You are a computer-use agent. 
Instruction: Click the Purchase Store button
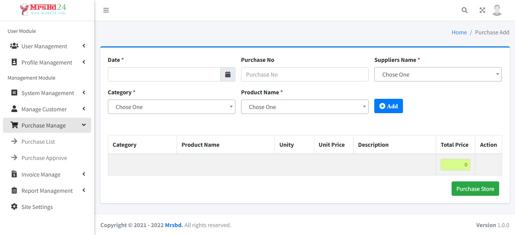[475, 189]
